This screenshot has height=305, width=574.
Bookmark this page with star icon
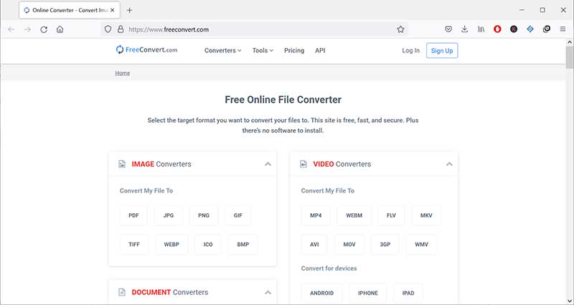[400, 29]
